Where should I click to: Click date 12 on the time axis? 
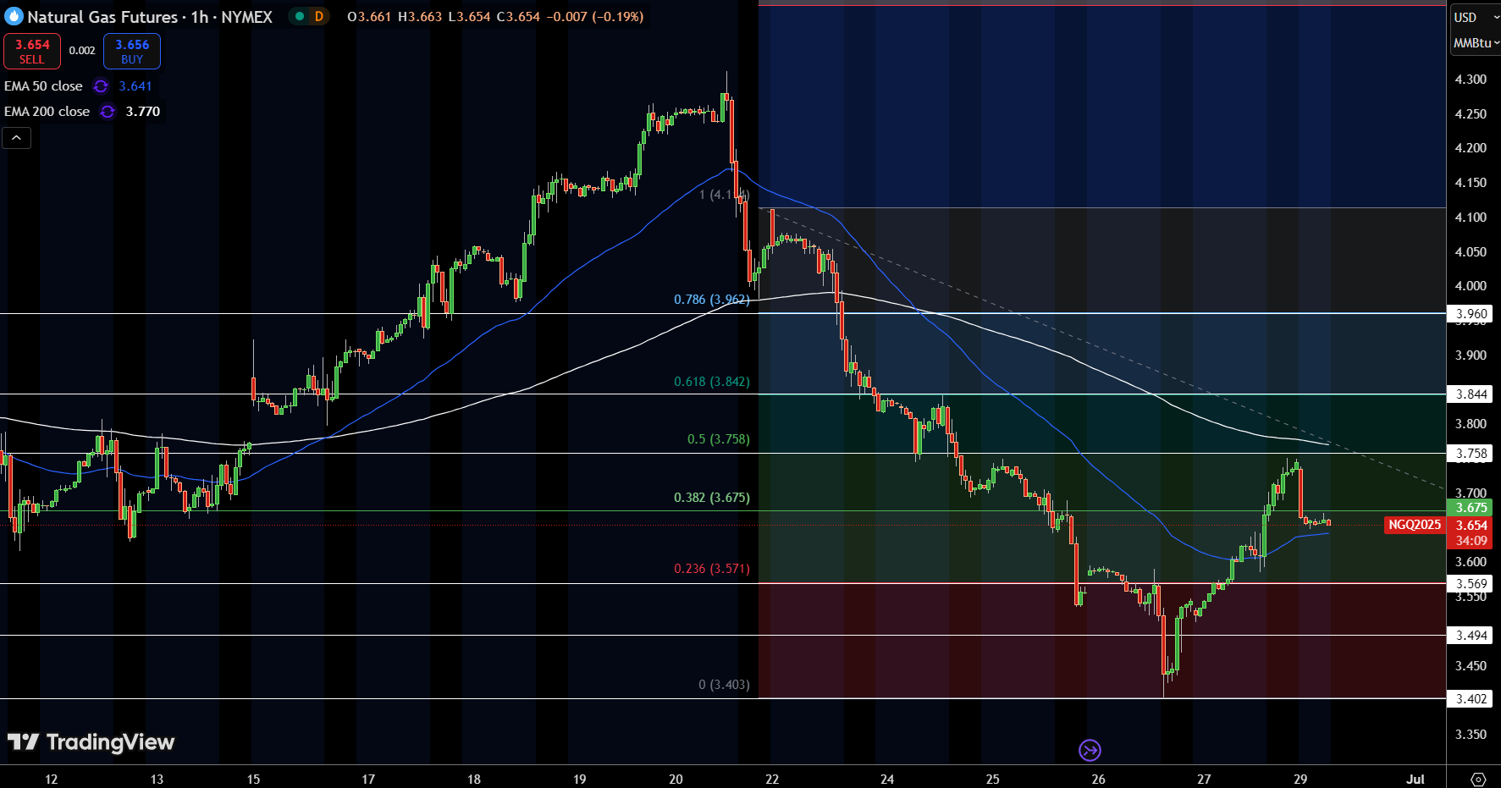click(x=51, y=779)
